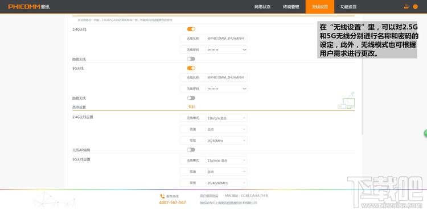
Task: Show the 2.4G wireless password eye icon
Action: (244, 50)
